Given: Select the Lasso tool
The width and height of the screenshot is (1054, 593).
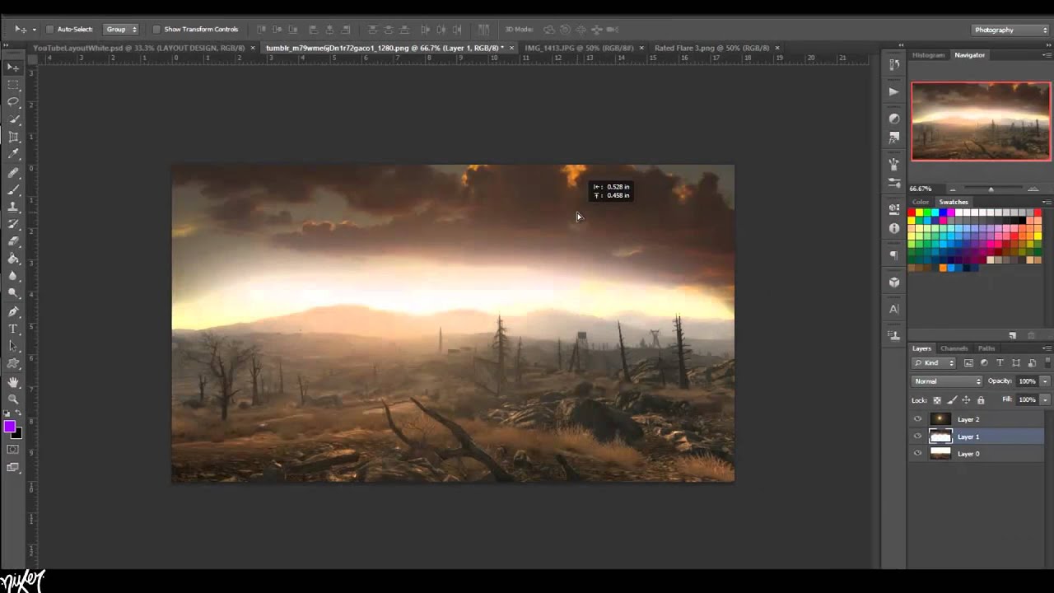Looking at the screenshot, I should pos(13,102).
